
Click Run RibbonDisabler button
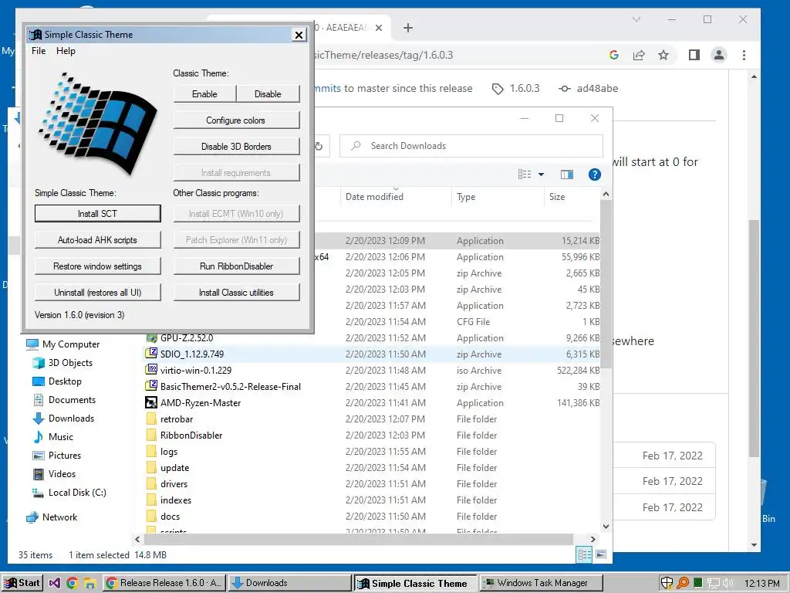[x=236, y=266]
